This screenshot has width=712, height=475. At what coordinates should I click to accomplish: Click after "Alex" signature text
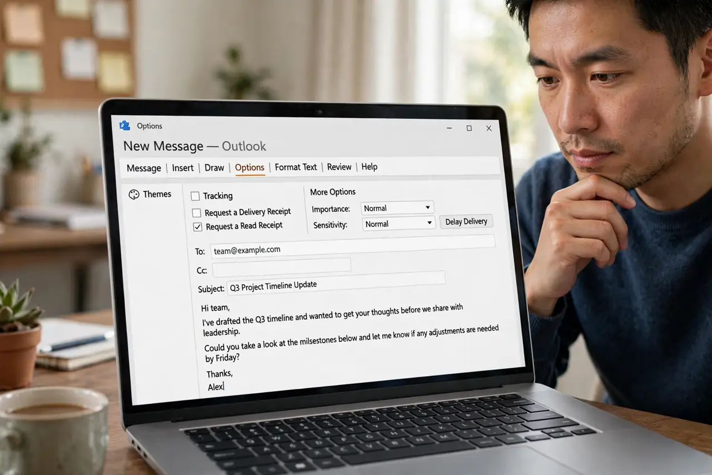[224, 387]
